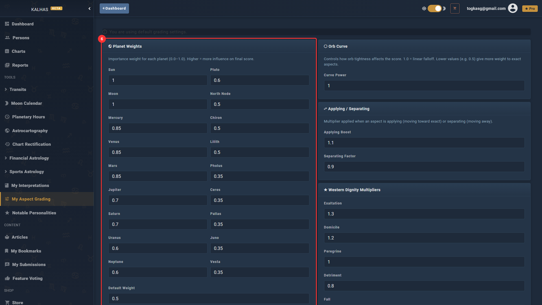The image size is (542, 305).
Task: Click the Feature Voting thumbs-up icon
Action: (x=7, y=278)
